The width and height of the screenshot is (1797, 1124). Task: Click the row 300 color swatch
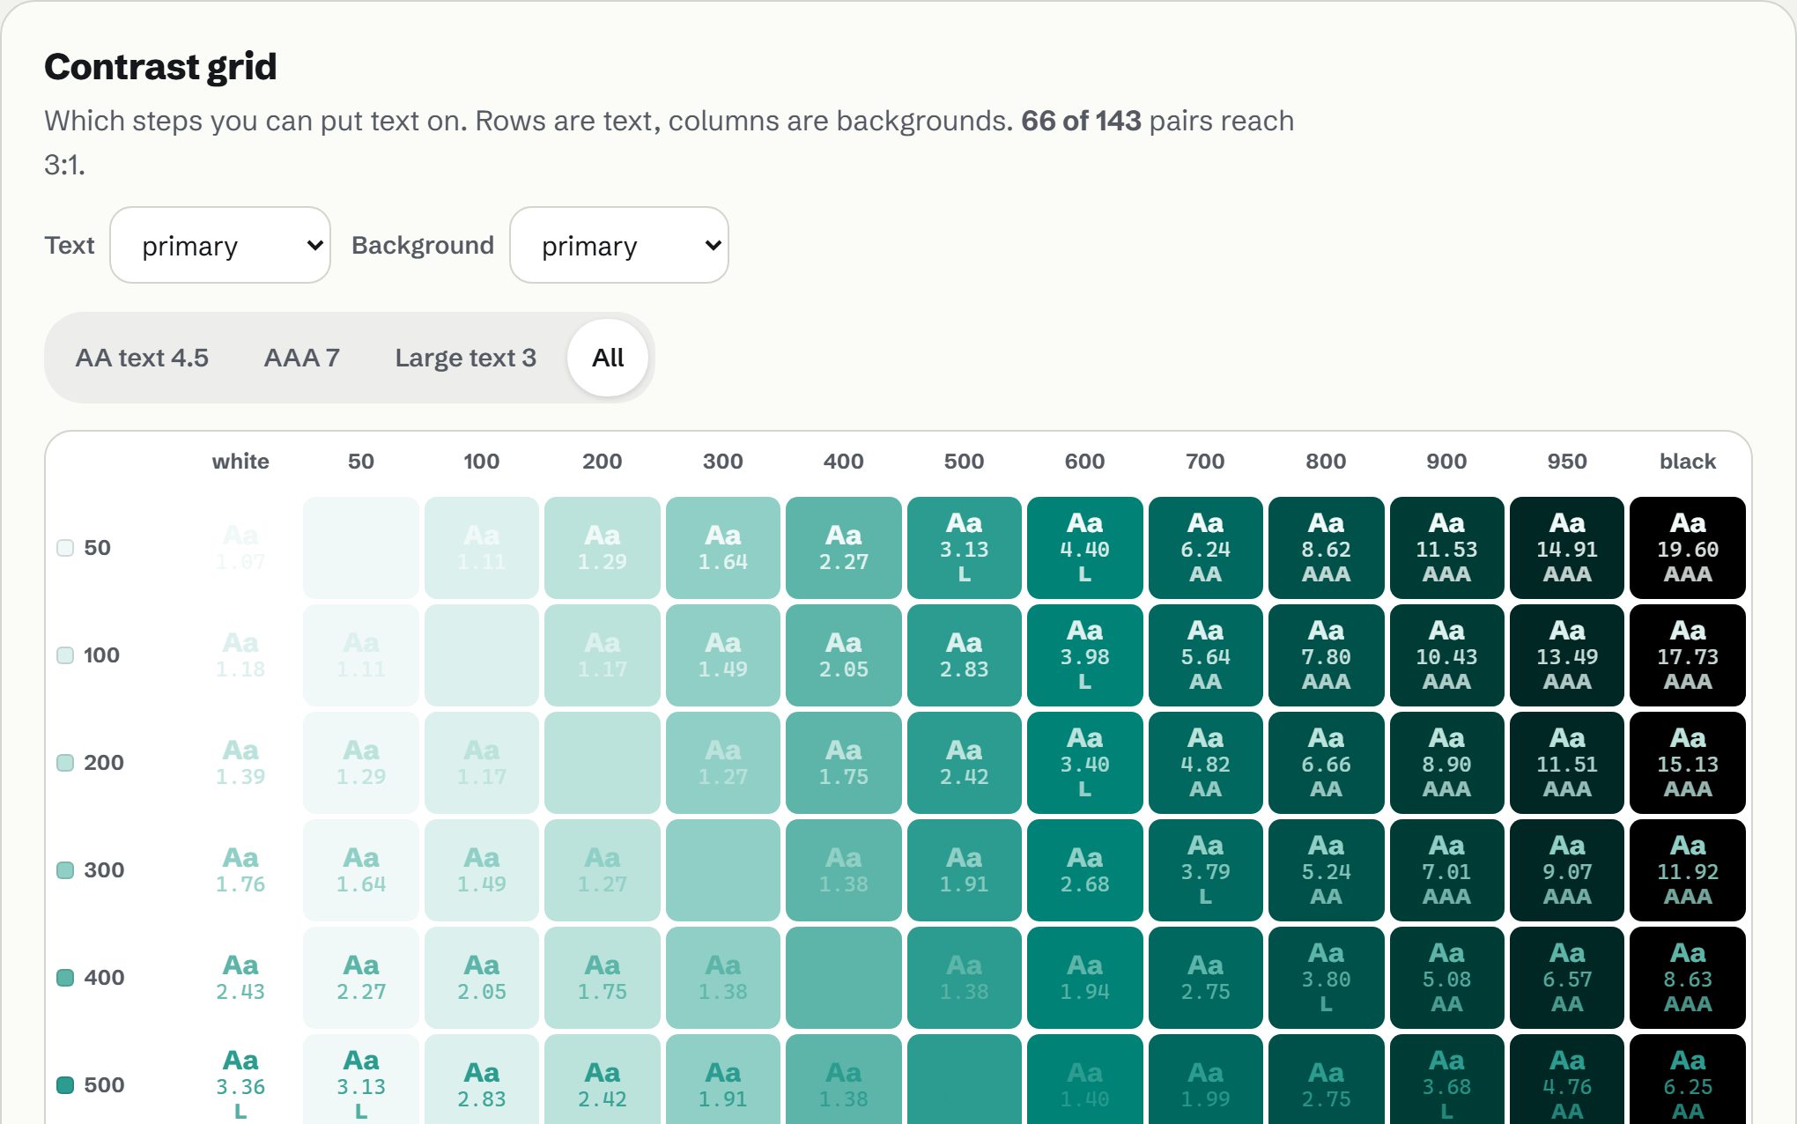pos(65,870)
